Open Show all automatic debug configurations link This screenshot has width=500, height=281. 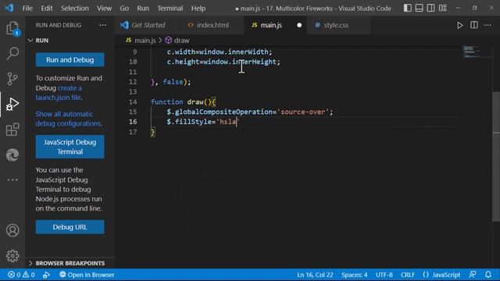pos(68,119)
